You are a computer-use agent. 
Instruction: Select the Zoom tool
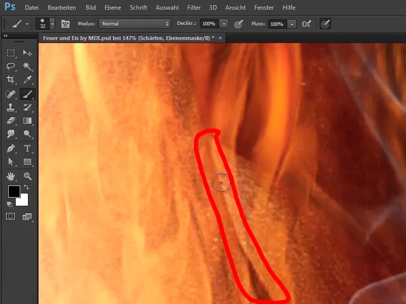coord(27,176)
